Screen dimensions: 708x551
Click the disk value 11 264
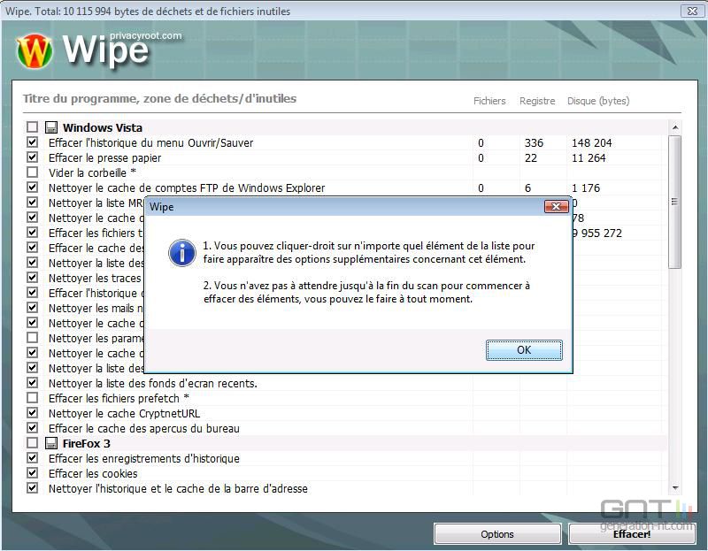pos(589,157)
